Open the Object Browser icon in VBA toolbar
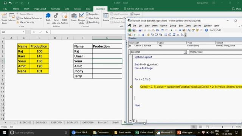 (197, 30)
